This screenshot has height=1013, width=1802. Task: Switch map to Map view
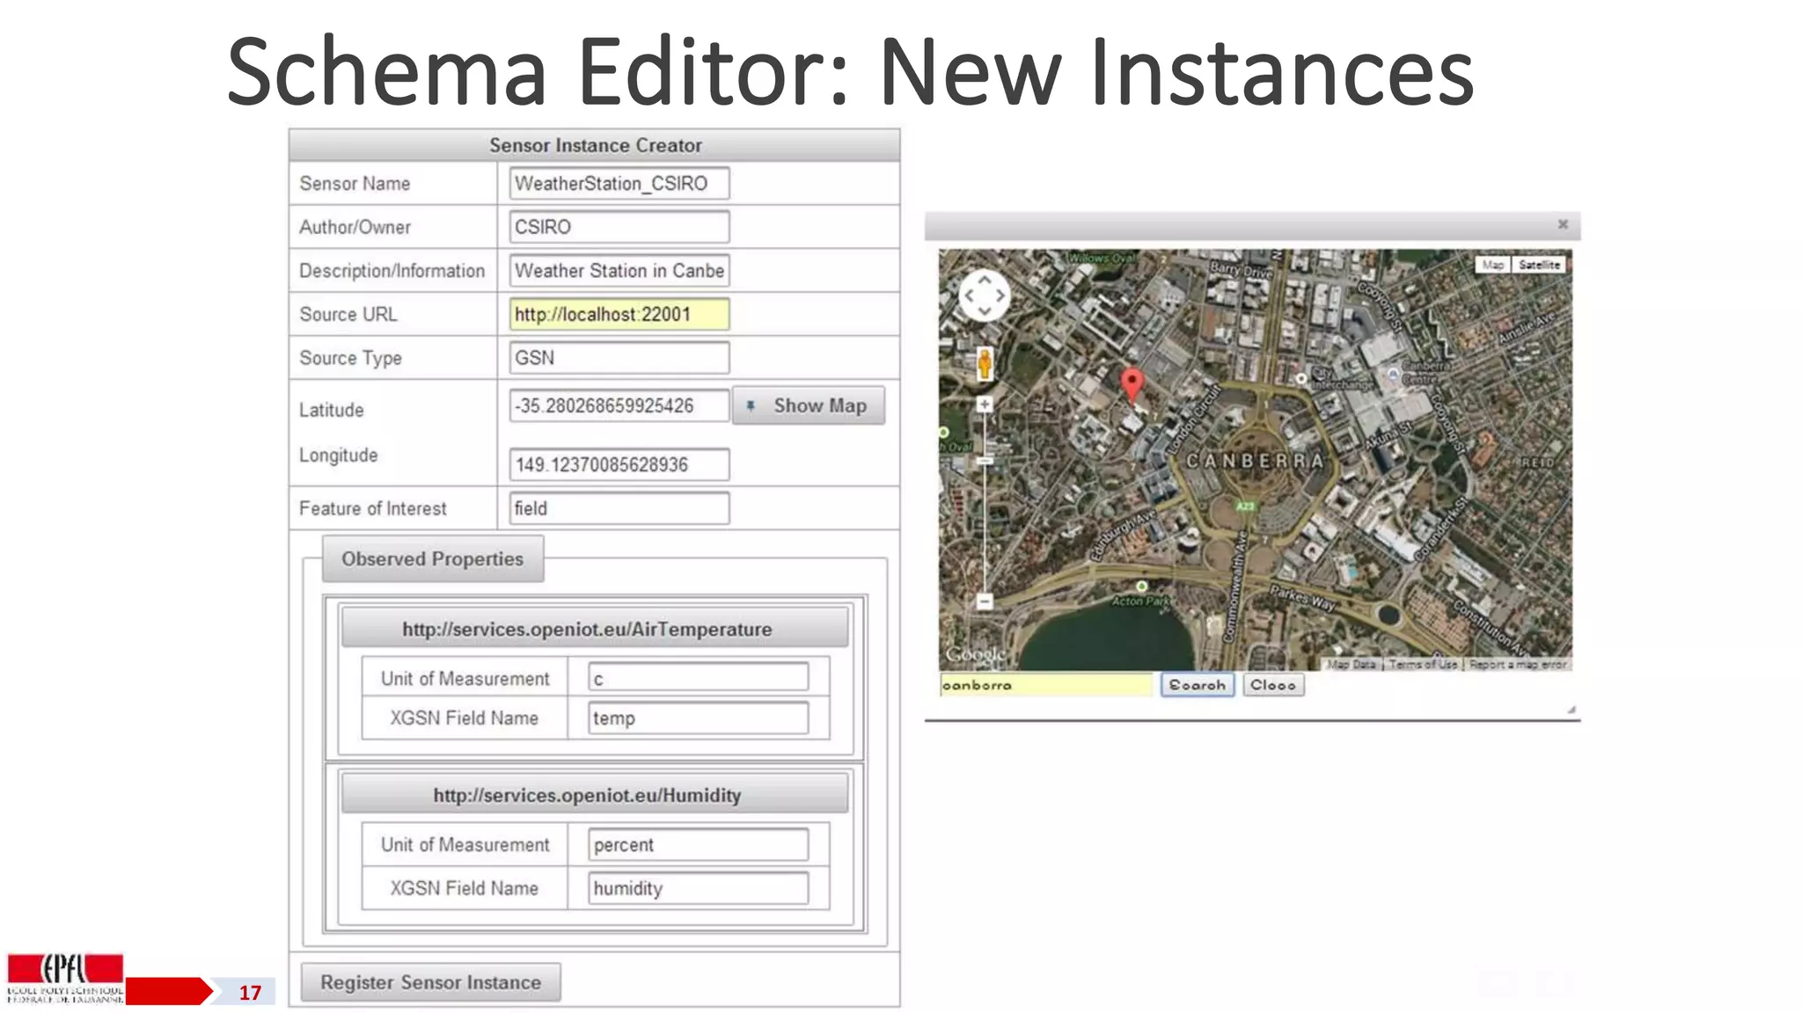[1493, 265]
